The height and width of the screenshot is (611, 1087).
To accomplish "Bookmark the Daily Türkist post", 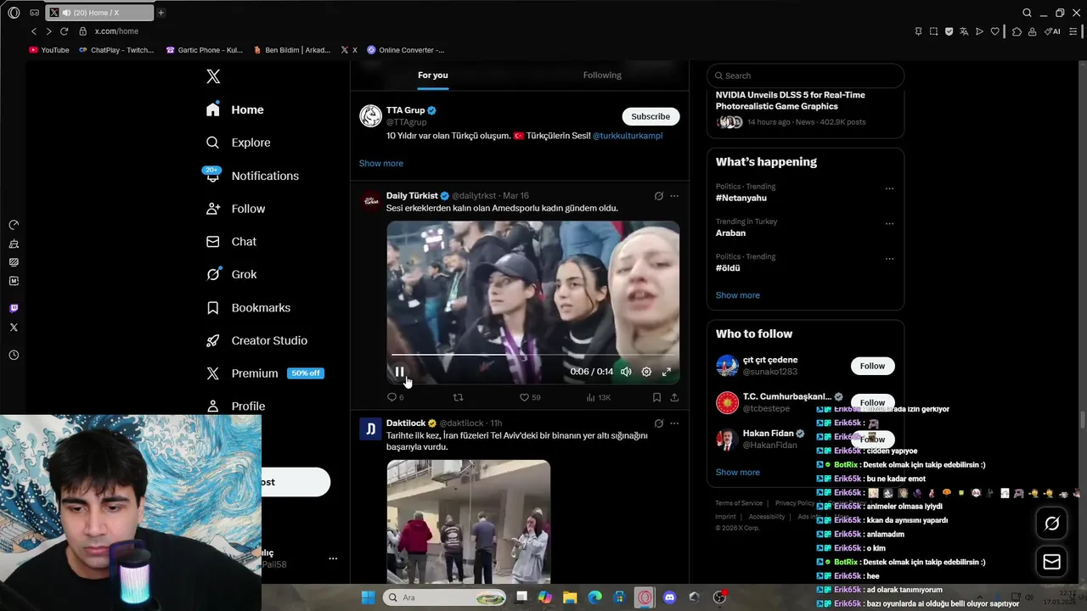I will coord(656,397).
